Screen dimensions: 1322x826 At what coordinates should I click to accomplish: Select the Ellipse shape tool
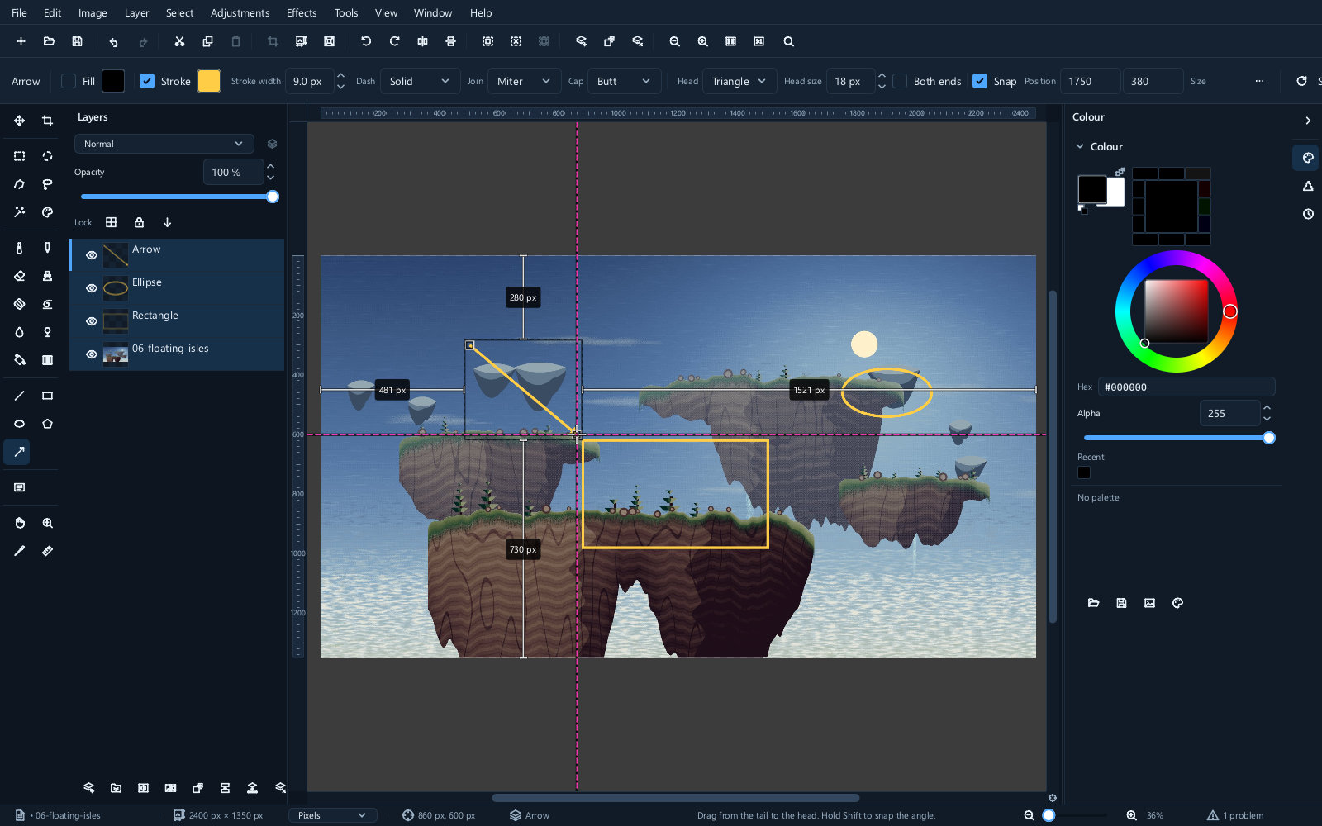pyautogui.click(x=19, y=424)
